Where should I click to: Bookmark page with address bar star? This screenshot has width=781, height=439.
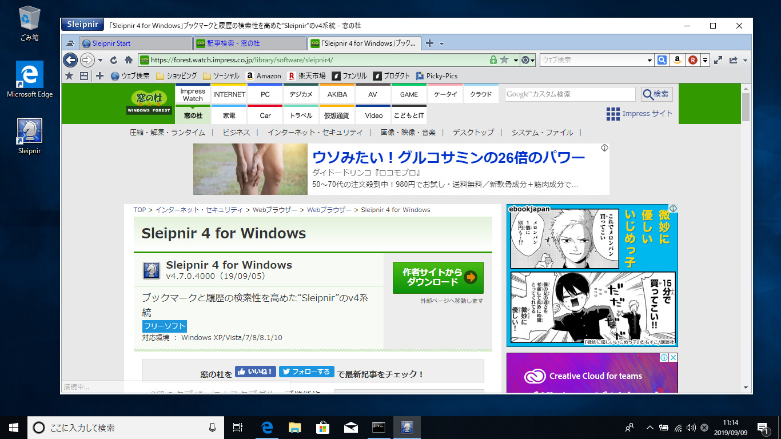click(504, 59)
